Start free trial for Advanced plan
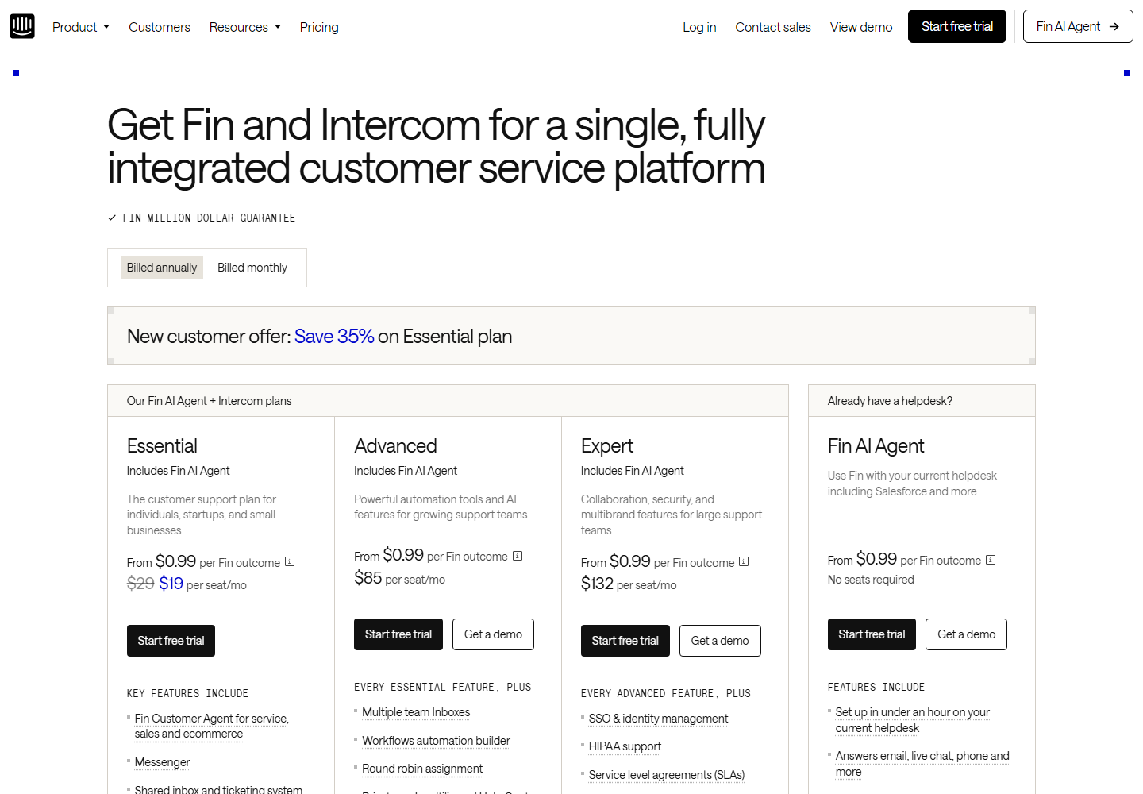 coord(398,634)
